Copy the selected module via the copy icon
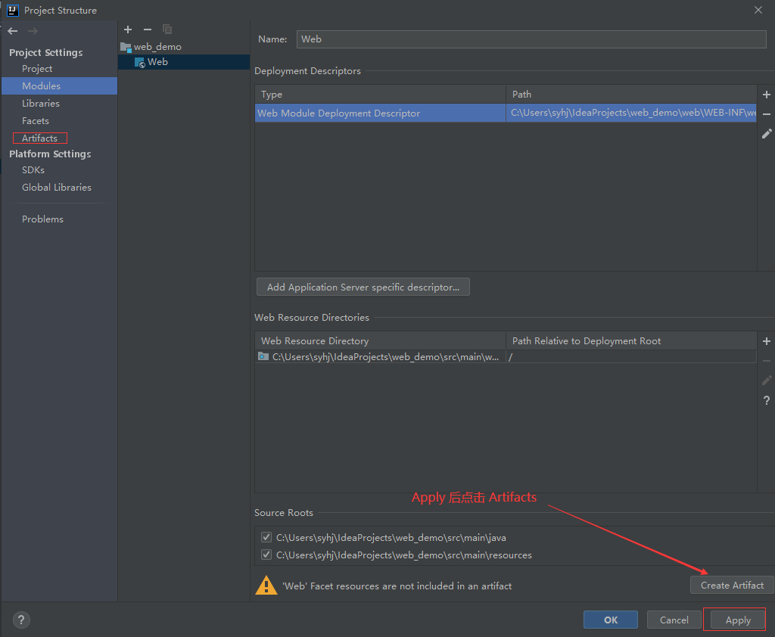This screenshot has width=775, height=637. 167,30
